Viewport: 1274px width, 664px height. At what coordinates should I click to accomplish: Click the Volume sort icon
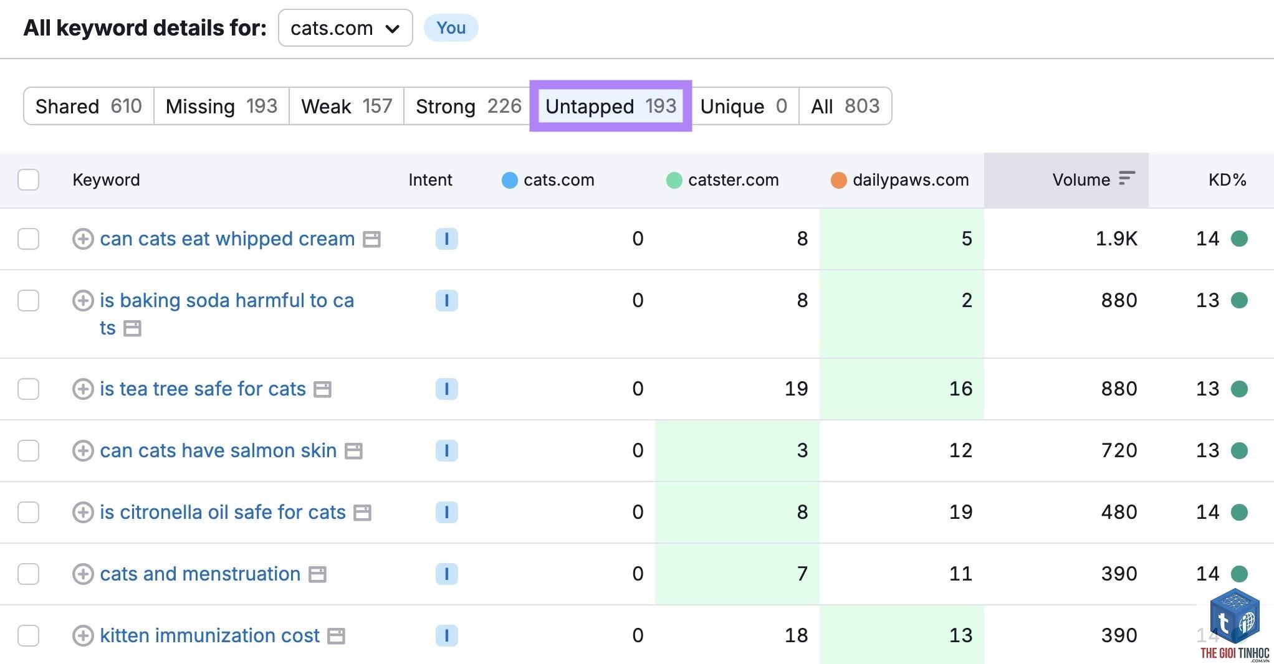tap(1126, 179)
